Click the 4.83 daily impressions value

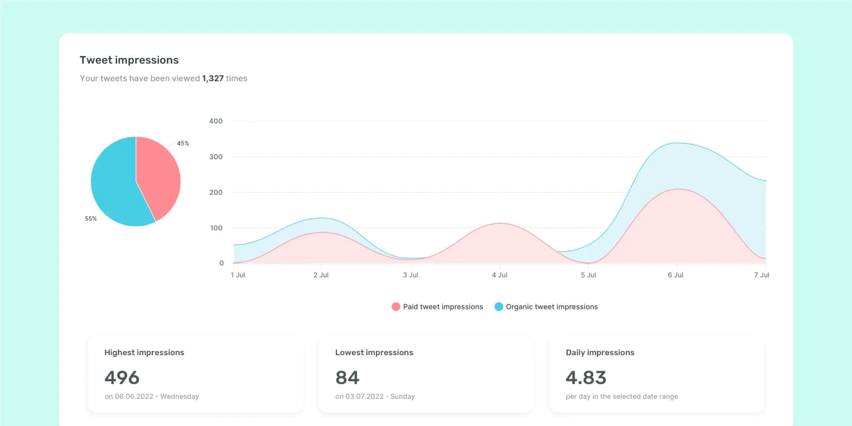pyautogui.click(x=586, y=378)
